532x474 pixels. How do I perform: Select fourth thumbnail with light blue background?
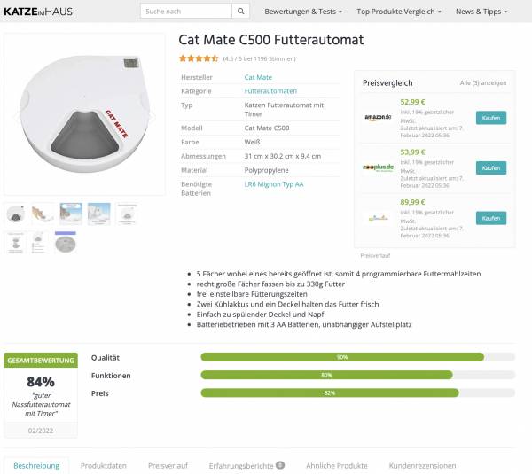click(x=98, y=214)
